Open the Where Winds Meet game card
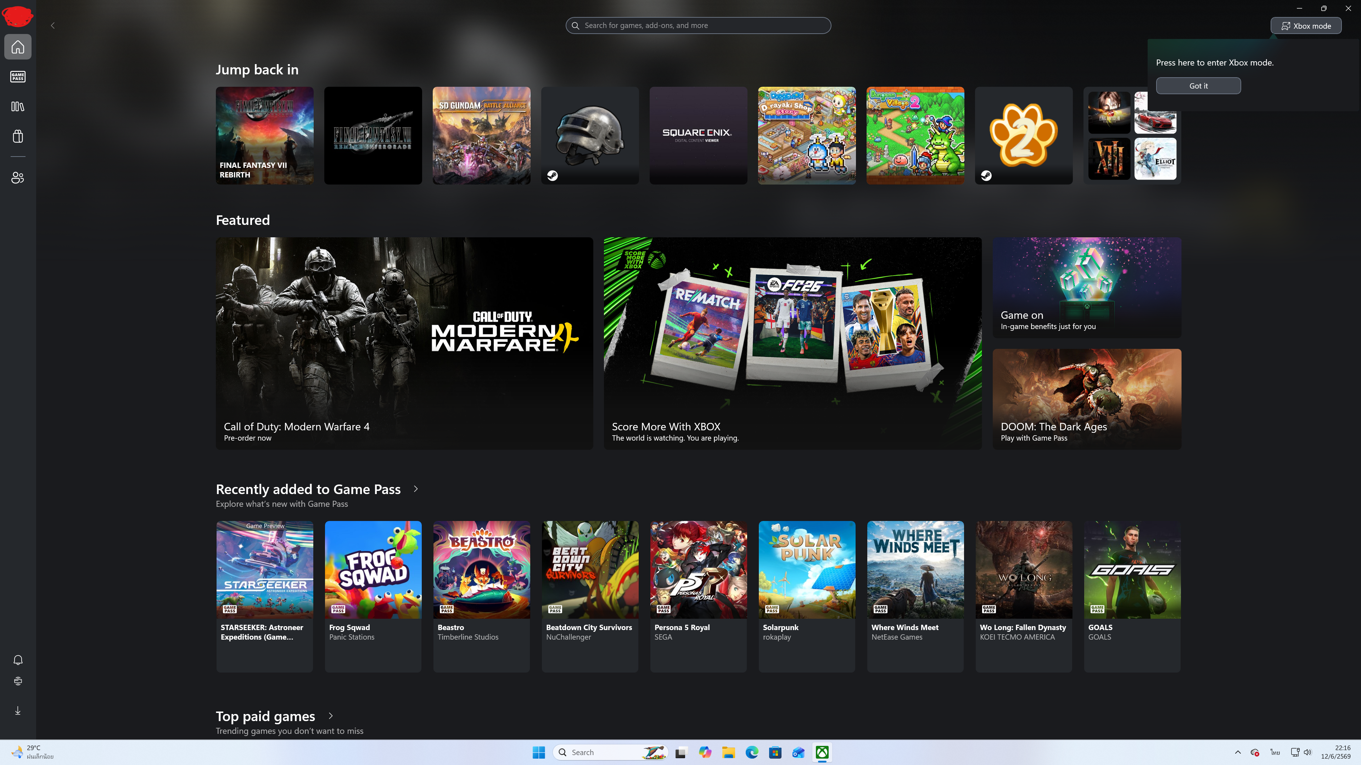The image size is (1361, 765). (915, 596)
